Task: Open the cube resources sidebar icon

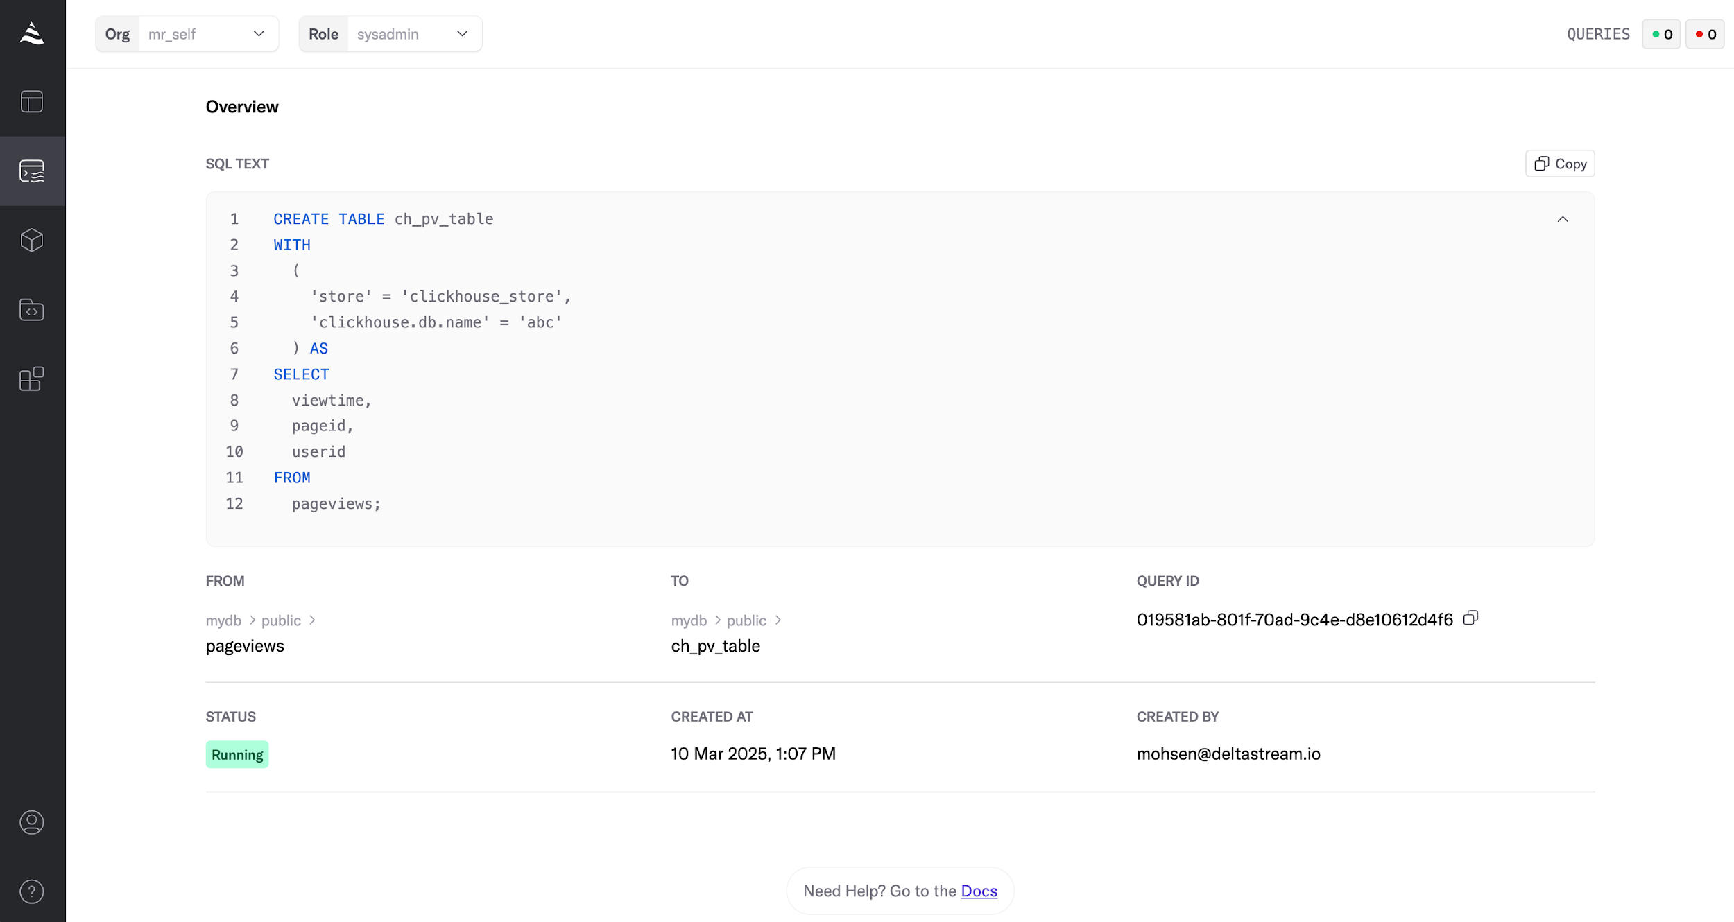Action: (x=32, y=241)
